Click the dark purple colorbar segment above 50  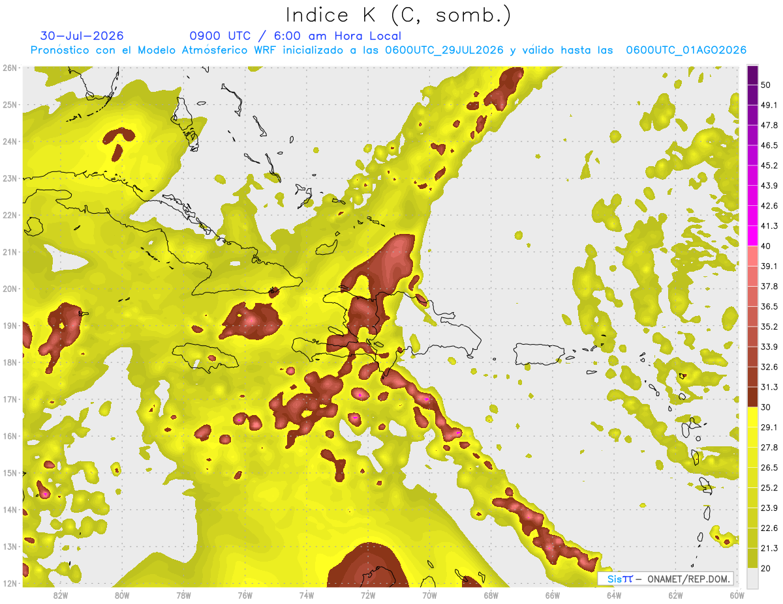pos(753,75)
